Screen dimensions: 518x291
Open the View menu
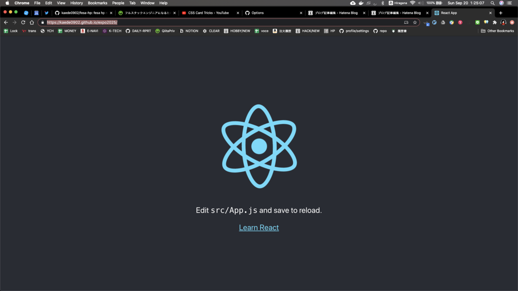pos(61,3)
